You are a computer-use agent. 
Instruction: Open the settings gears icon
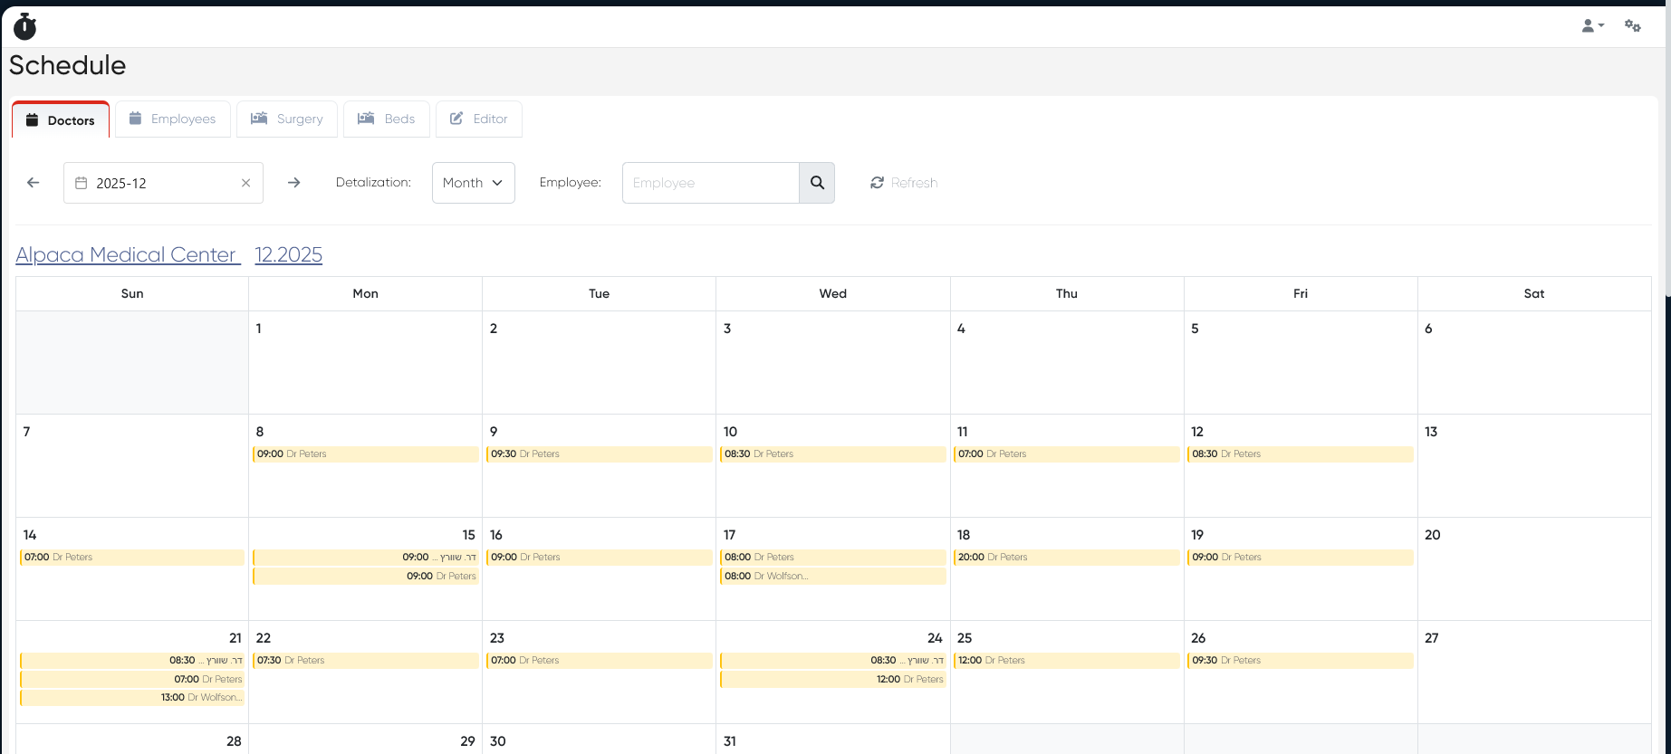(1632, 26)
